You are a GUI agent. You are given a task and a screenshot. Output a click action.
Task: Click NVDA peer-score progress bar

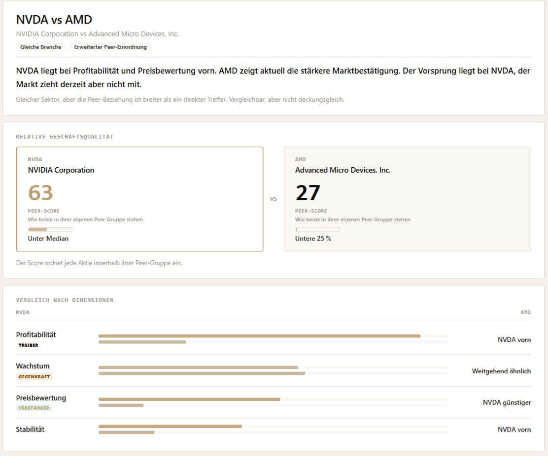[50, 229]
